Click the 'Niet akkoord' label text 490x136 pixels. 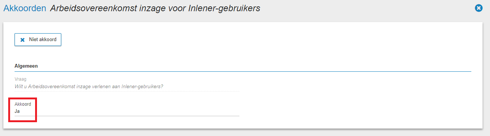coord(43,40)
